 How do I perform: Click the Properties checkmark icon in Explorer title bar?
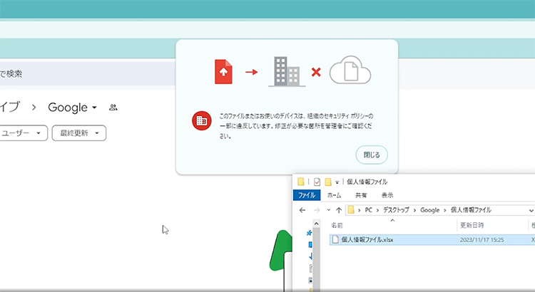317,182
